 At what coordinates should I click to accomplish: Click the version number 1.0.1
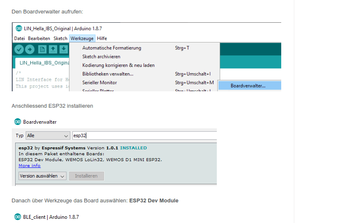point(112,148)
